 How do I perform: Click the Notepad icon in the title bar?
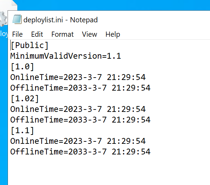[x=17, y=19]
